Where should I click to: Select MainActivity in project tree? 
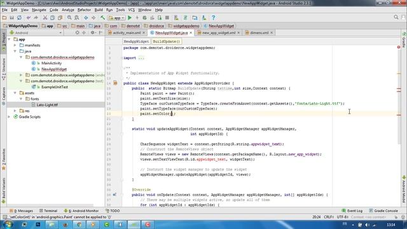click(x=52, y=63)
